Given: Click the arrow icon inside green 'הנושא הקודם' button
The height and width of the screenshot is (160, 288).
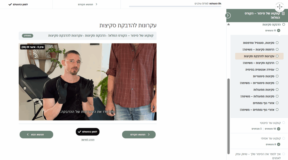Looking at the screenshot, I should [x=149, y=135].
